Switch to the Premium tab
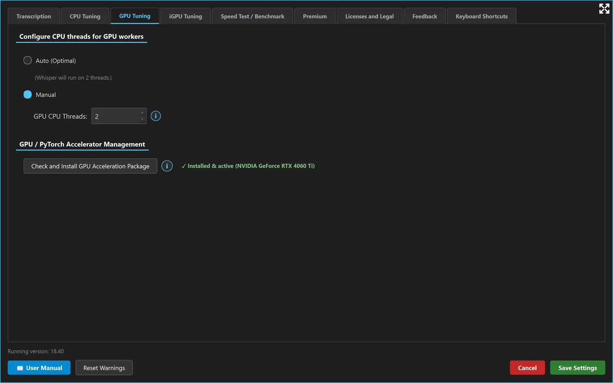This screenshot has width=613, height=383. point(315,16)
